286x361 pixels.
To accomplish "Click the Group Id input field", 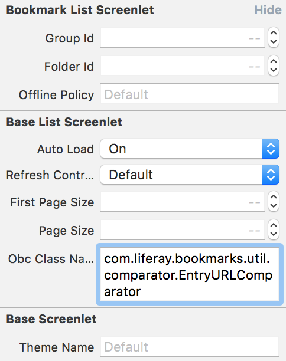I will pyautogui.click(x=183, y=37).
